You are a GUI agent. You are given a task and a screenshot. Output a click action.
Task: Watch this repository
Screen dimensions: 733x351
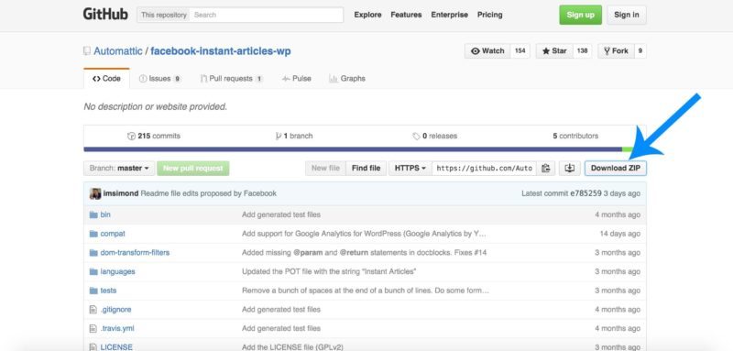coord(487,51)
